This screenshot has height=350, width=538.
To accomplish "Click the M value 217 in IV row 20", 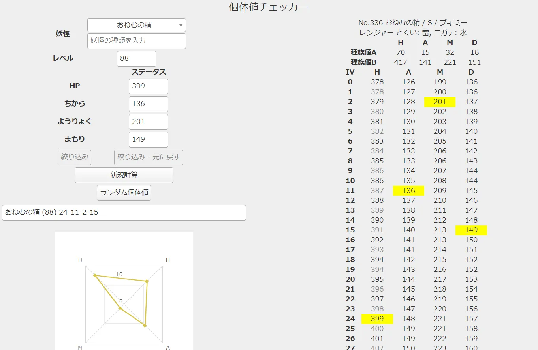I will point(440,279).
